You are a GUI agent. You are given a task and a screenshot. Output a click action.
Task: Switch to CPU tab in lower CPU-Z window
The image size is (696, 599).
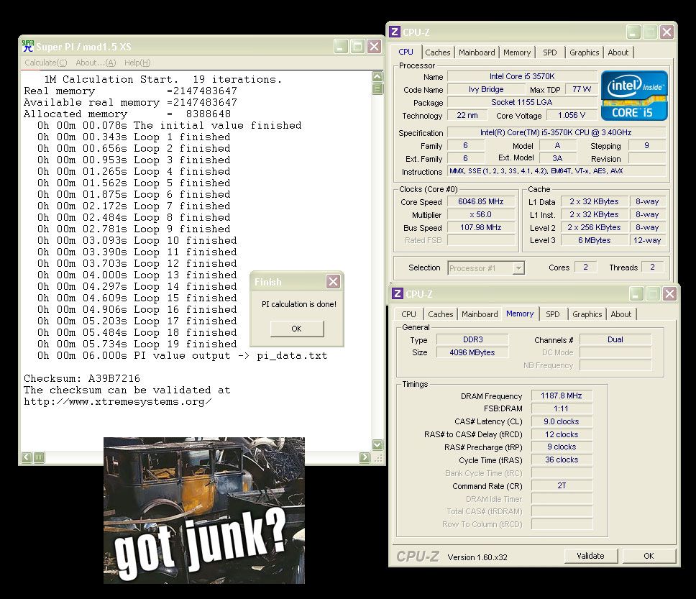pyautogui.click(x=408, y=314)
